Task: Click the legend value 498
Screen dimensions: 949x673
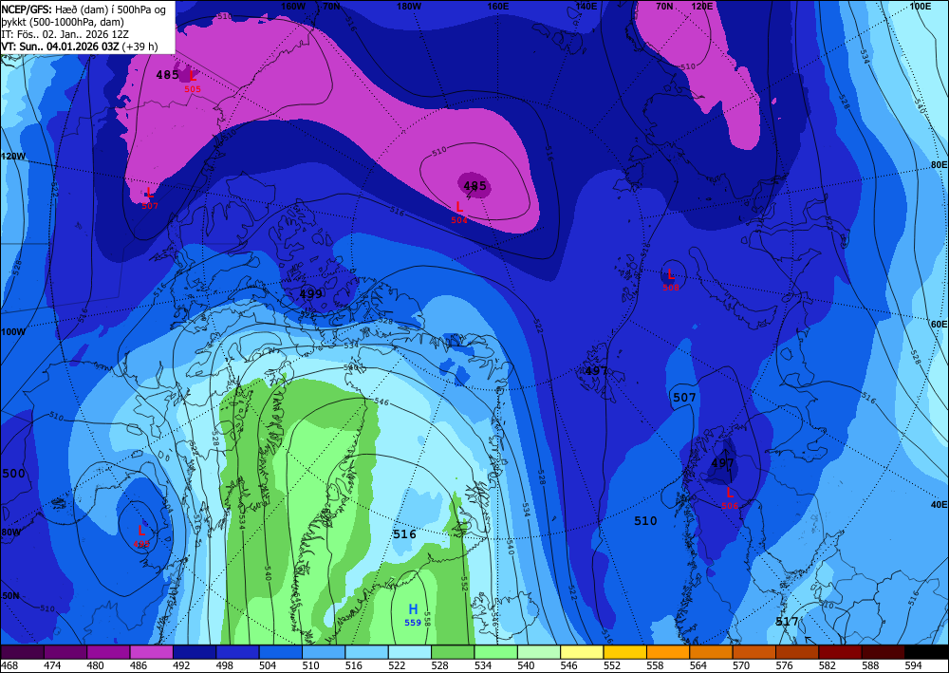Action: [226, 665]
